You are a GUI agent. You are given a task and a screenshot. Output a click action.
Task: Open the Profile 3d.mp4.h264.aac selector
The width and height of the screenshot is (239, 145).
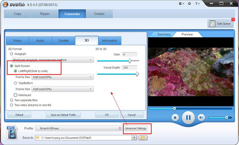click(78, 128)
